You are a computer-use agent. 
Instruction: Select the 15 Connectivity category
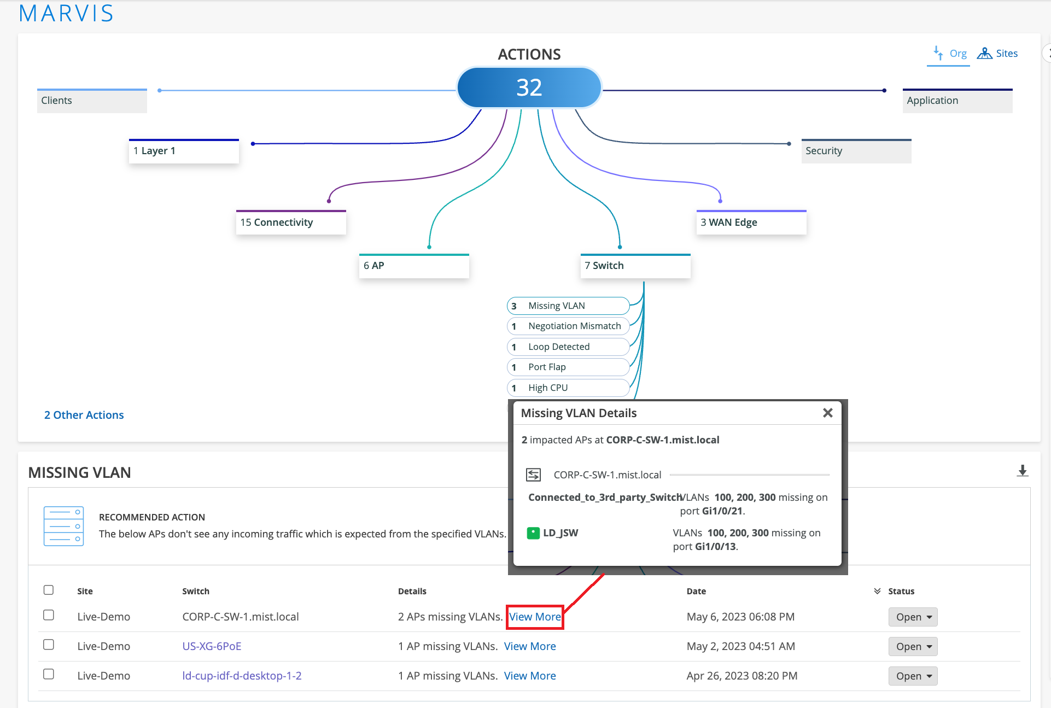[x=290, y=223]
